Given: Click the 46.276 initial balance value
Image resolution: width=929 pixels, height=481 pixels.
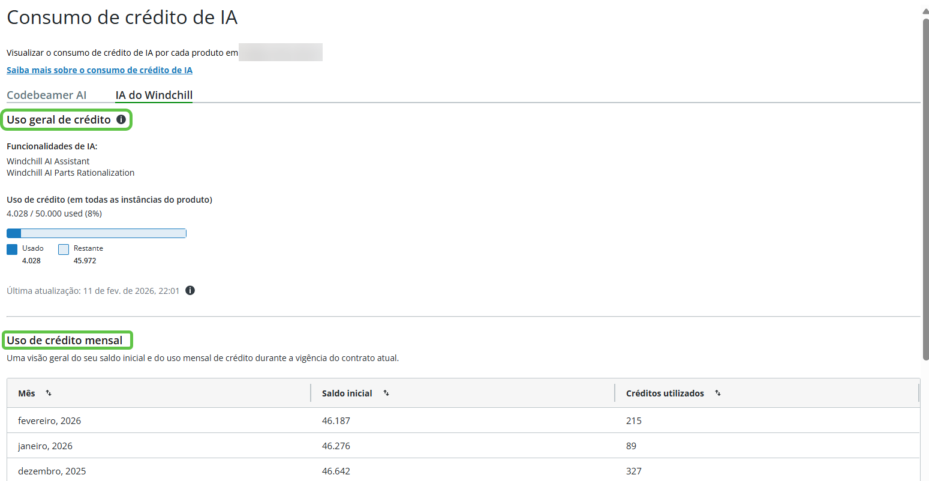Looking at the screenshot, I should (x=336, y=446).
